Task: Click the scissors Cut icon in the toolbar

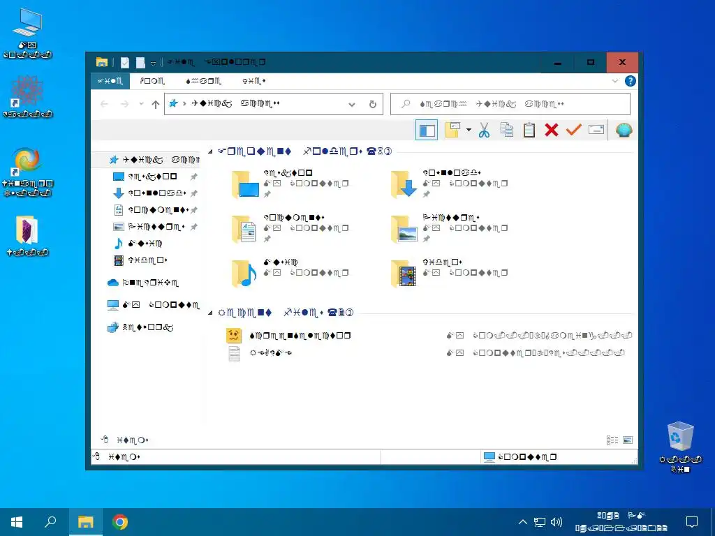Action: pyautogui.click(x=484, y=131)
